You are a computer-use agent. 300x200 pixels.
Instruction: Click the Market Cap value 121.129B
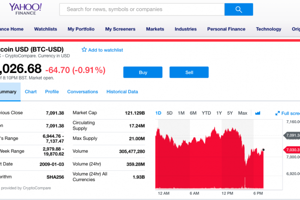pos(135,113)
